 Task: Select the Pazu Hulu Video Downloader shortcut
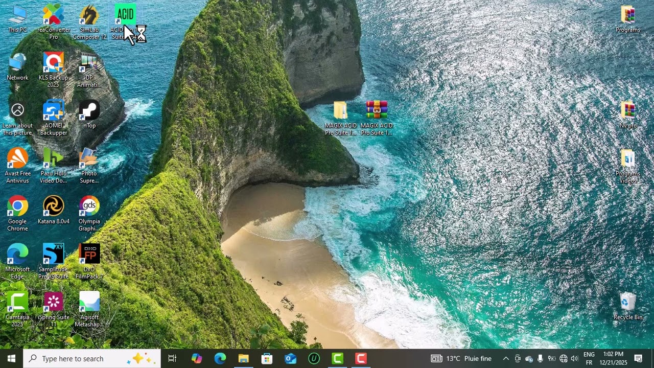coord(54,166)
